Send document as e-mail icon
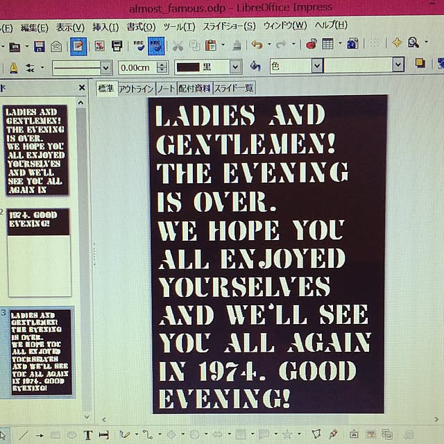 pos(56,46)
